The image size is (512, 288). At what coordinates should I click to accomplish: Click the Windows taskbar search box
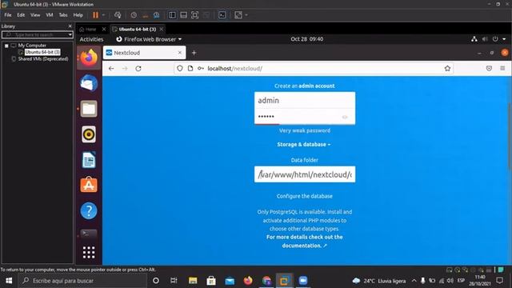pos(83,281)
